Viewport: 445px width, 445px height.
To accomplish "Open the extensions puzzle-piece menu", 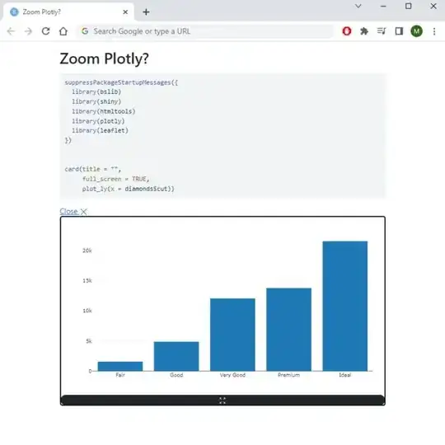I will [x=364, y=31].
